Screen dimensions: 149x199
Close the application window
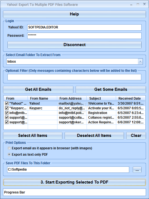144,4
